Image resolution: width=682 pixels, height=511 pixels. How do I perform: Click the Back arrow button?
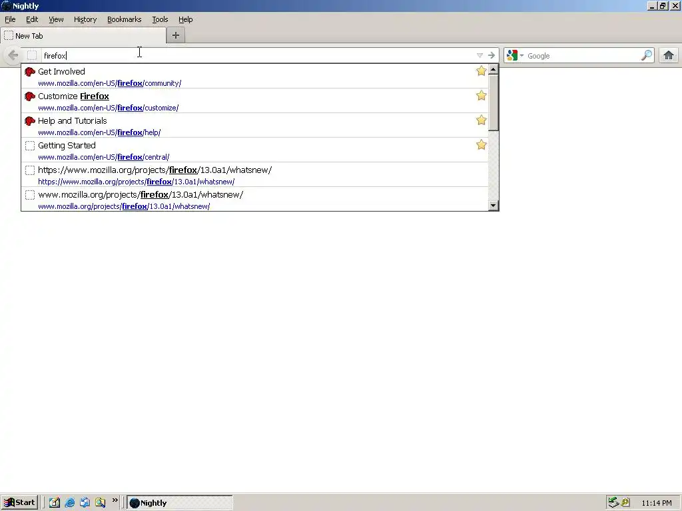pos(13,55)
